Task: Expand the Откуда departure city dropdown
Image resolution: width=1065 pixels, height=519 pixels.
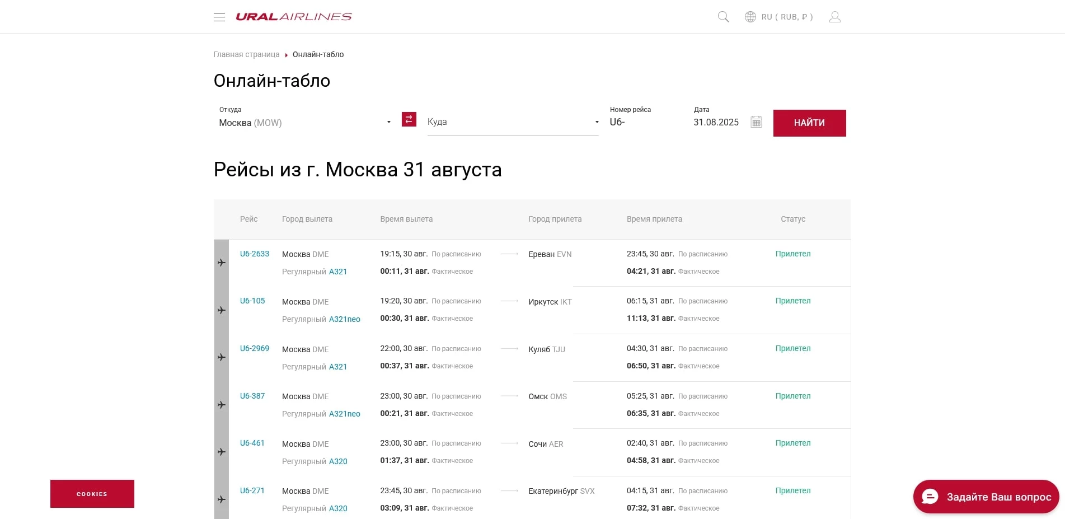Action: 388,121
